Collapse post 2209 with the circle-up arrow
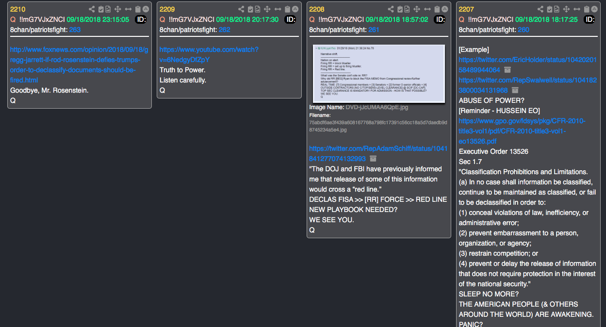The width and height of the screenshot is (606, 327). [295, 9]
